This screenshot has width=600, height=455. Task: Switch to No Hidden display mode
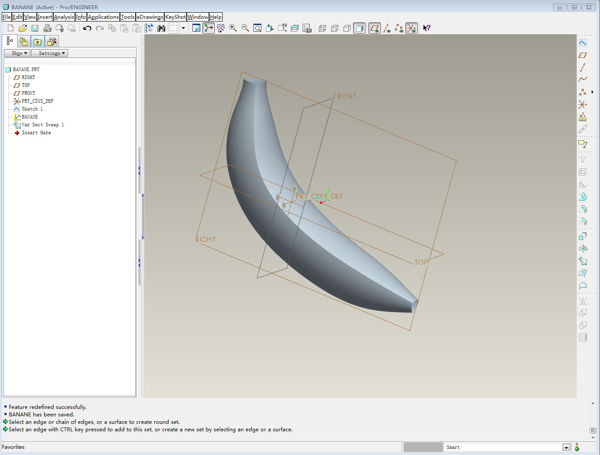[347, 28]
